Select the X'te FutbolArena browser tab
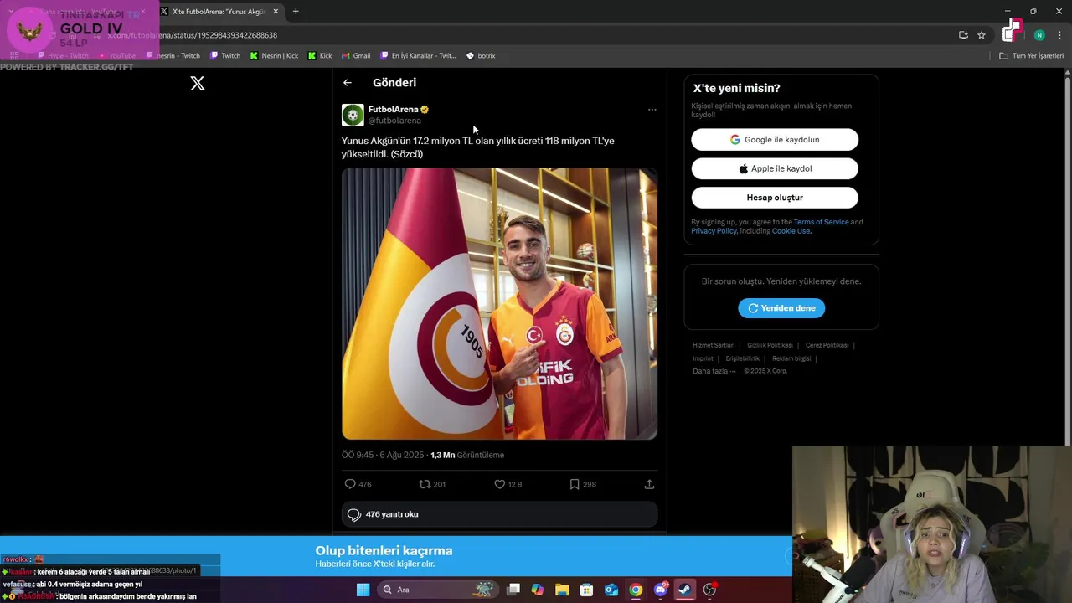The height and width of the screenshot is (603, 1072). 219,12
